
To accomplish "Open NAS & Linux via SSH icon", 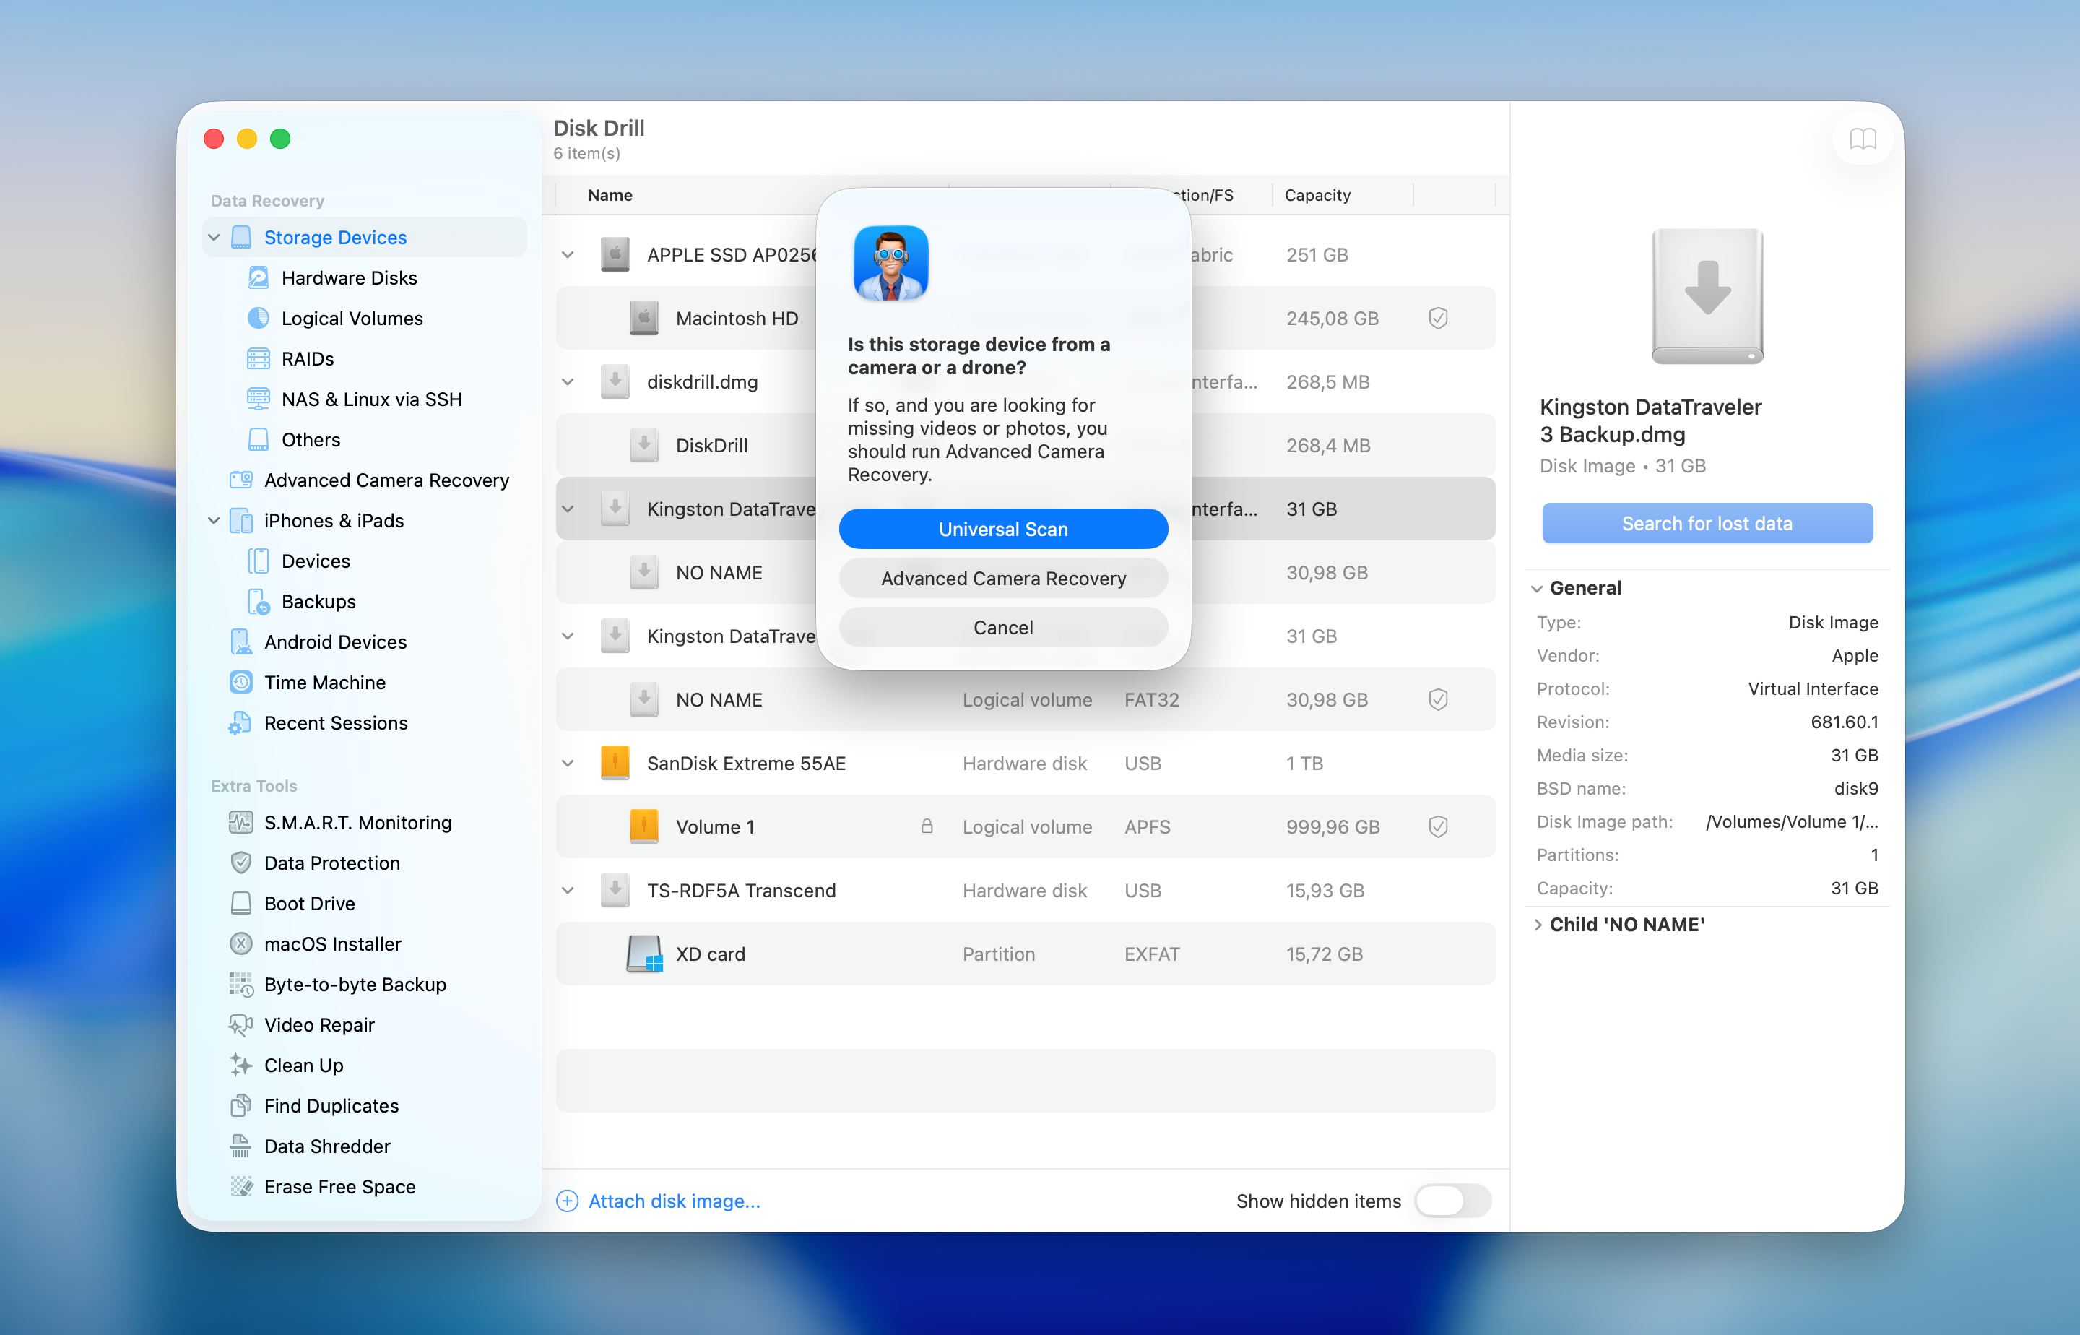I will point(259,399).
